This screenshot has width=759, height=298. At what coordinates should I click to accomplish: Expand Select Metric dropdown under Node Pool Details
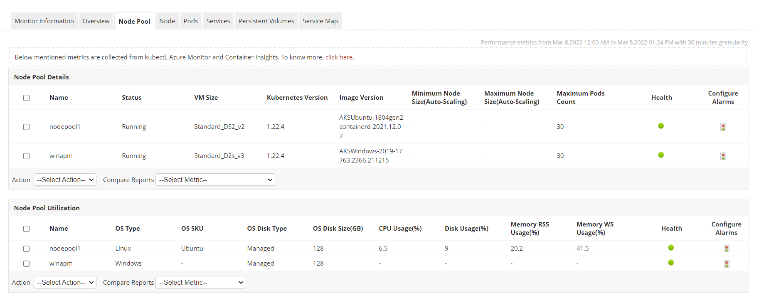(x=215, y=180)
